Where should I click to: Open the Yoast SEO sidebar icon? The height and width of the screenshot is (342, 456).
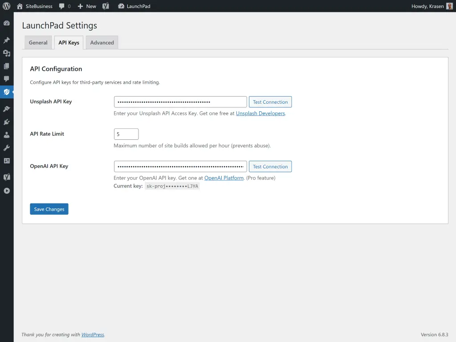[6, 177]
